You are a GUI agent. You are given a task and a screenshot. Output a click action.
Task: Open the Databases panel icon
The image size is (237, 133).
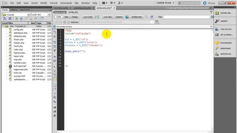click(217, 43)
